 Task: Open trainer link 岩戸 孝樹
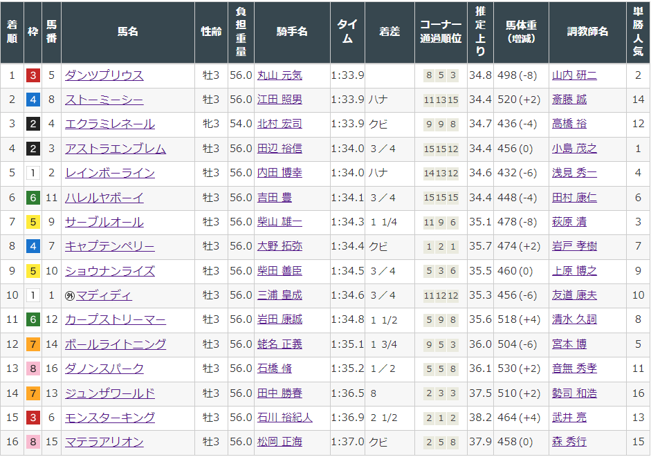click(574, 246)
